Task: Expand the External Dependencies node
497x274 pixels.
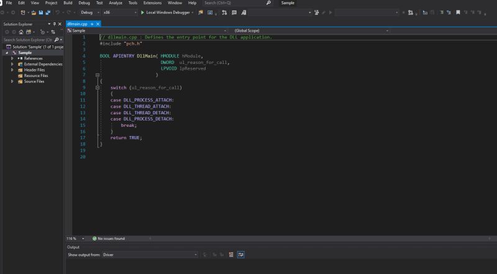Action: (x=12, y=65)
